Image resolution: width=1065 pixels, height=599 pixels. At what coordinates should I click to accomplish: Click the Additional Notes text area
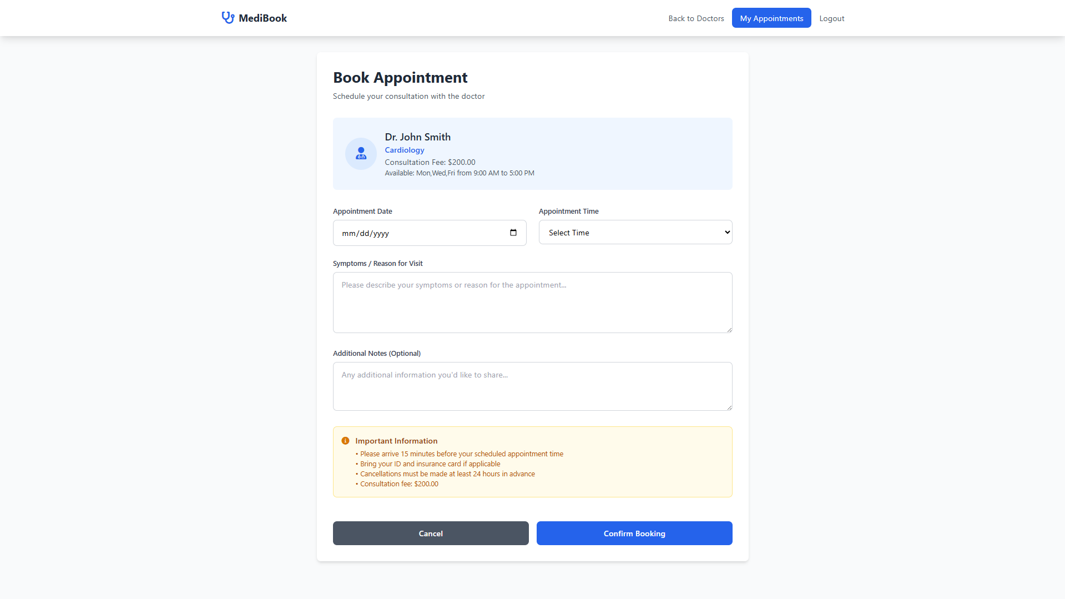coord(532,386)
